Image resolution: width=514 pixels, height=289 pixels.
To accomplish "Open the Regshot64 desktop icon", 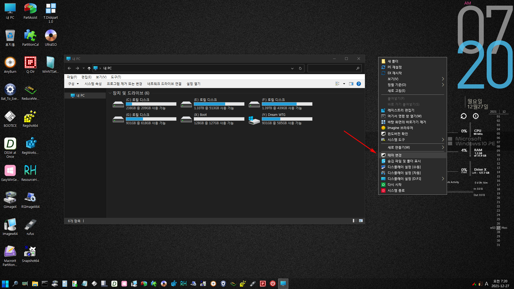I will point(30,119).
